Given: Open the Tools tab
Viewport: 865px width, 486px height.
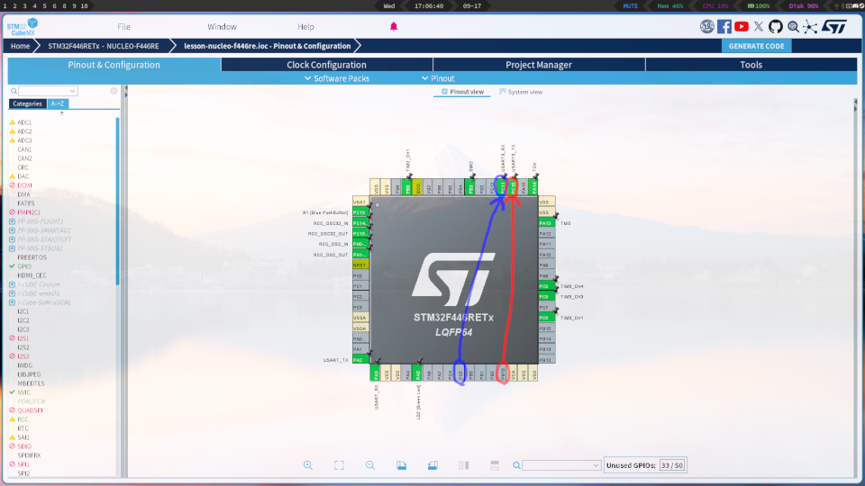Looking at the screenshot, I should 751,65.
